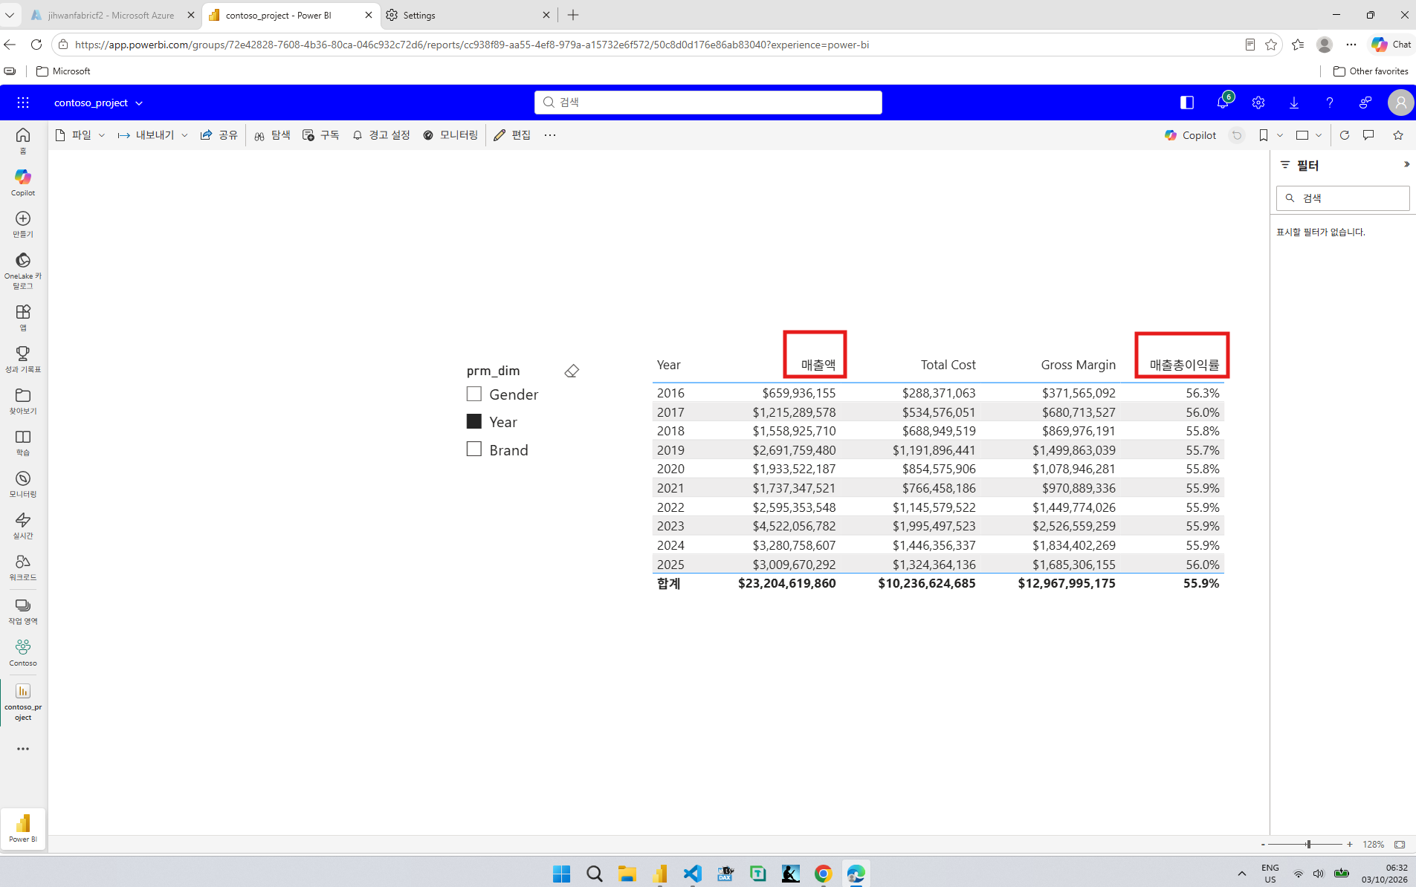Screen dimensions: 1416x887
Task: Open the help question mark icon
Action: [x=1330, y=103]
